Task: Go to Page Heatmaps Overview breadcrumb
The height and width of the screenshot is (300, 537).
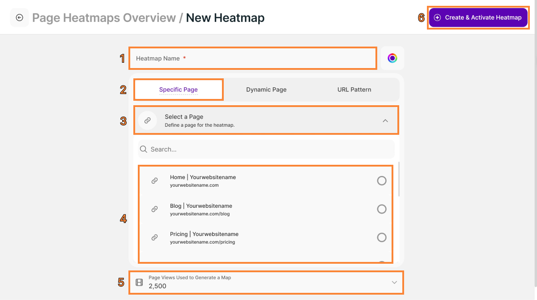Action: click(104, 18)
